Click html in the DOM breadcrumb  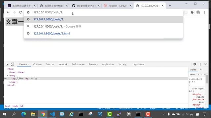8,106
